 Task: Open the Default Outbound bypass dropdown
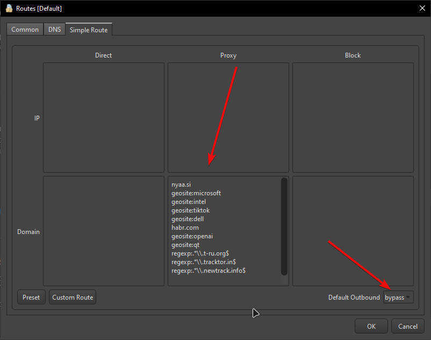click(x=398, y=297)
